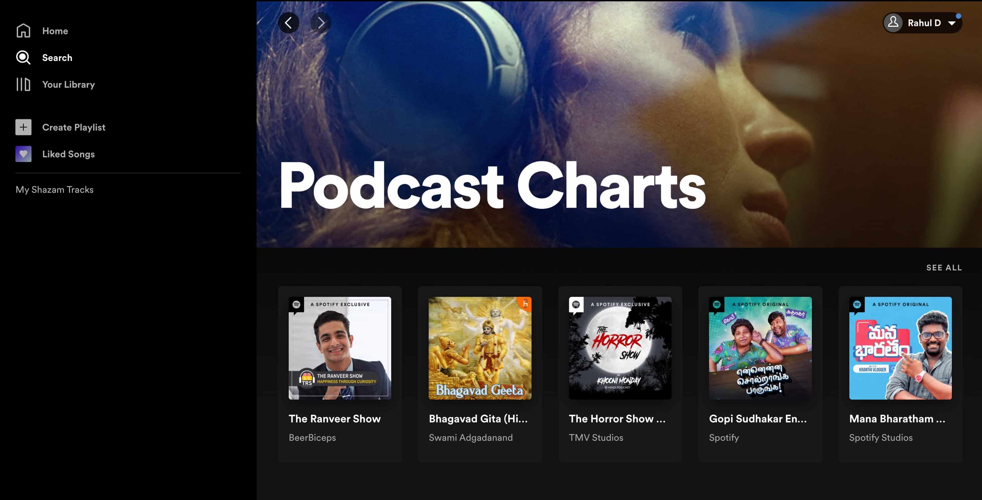Expand the Rahul D account dropdown arrow
The width and height of the screenshot is (982, 500).
coord(952,23)
